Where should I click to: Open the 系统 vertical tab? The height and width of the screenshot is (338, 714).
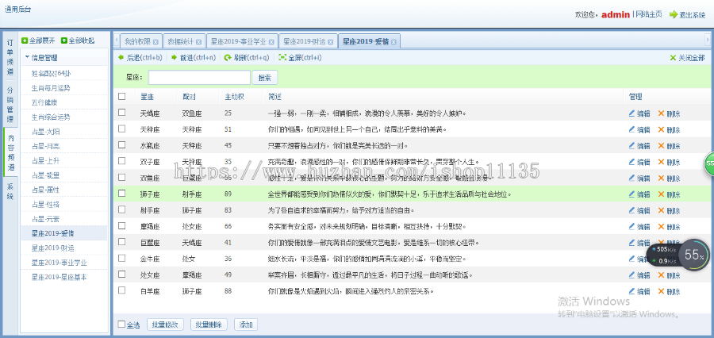10,191
